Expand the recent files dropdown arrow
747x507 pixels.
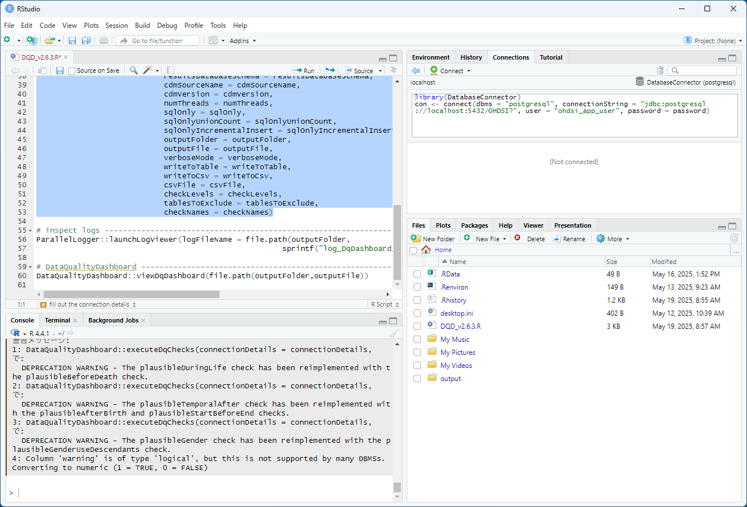(x=59, y=41)
